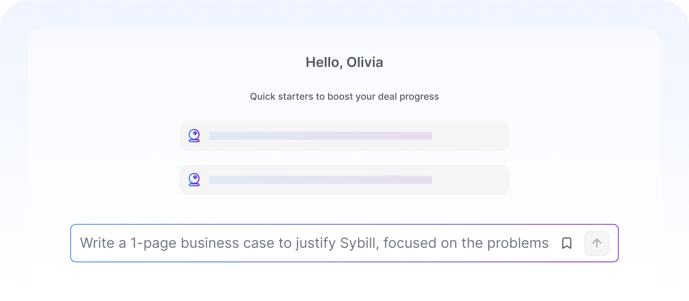Send the prompt with the up-arrow button

point(596,243)
